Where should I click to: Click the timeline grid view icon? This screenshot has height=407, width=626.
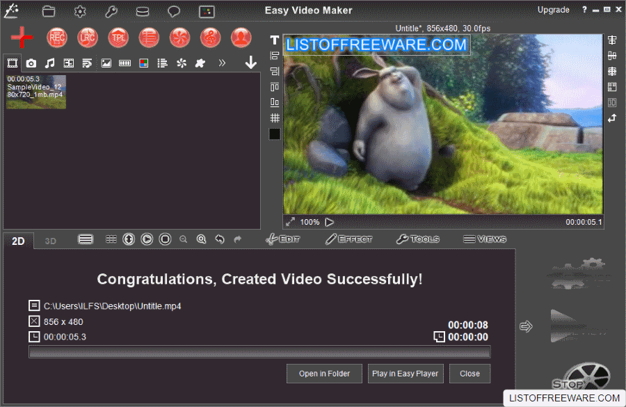click(111, 239)
